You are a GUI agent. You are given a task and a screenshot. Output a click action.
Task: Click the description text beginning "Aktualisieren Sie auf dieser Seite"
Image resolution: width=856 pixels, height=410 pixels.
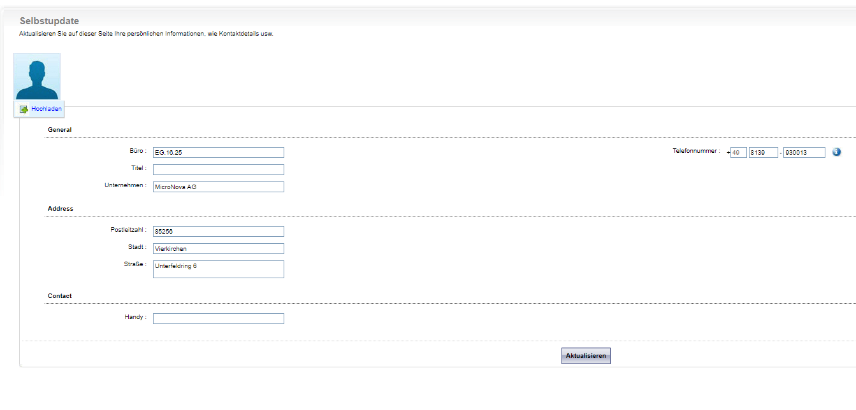click(146, 34)
